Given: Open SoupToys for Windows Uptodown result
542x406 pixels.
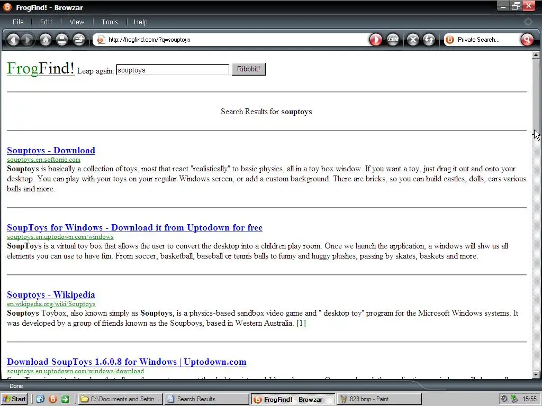Looking at the screenshot, I should [134, 227].
